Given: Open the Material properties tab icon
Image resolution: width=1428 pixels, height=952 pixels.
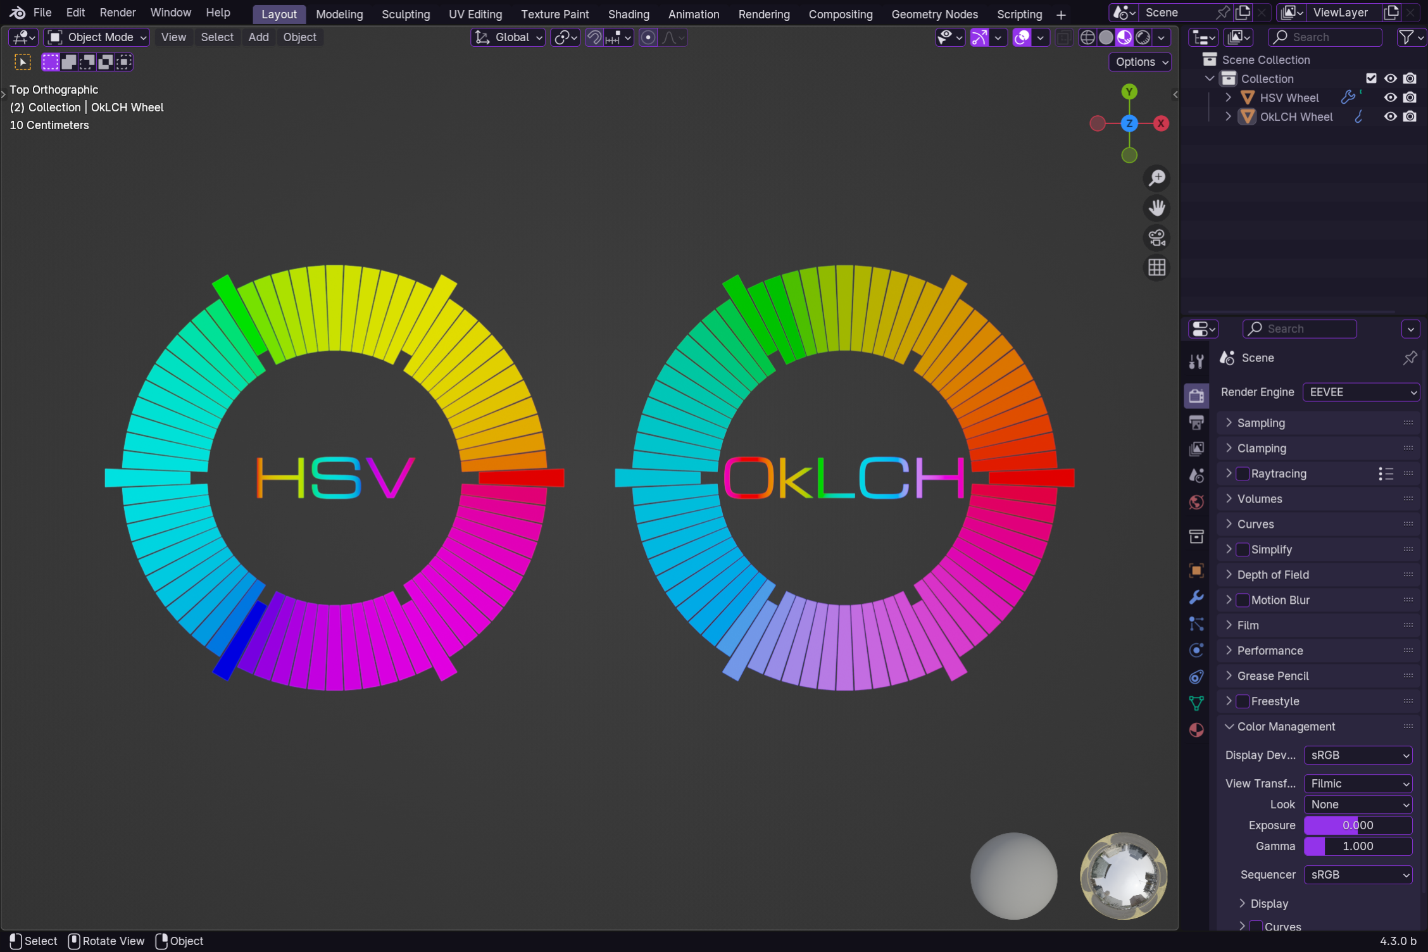Looking at the screenshot, I should [1196, 730].
